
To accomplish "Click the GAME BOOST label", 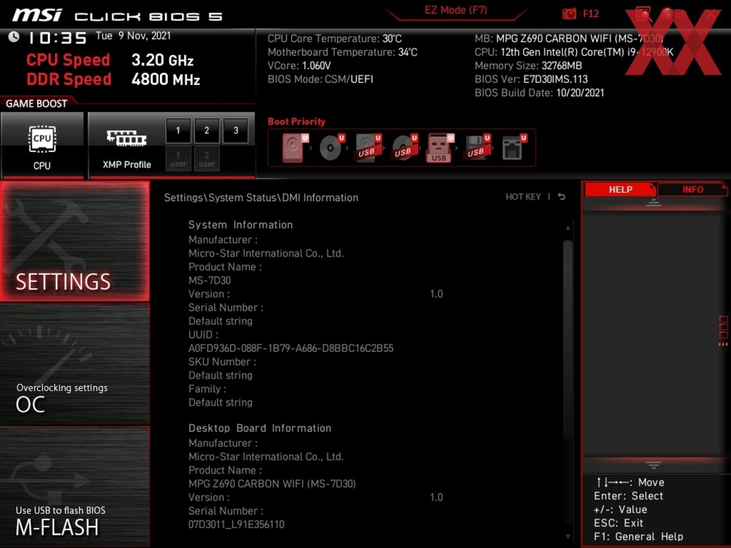I will 37,104.
